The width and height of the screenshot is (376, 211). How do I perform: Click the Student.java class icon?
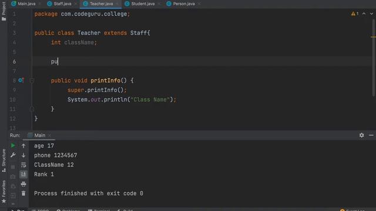pos(127,4)
